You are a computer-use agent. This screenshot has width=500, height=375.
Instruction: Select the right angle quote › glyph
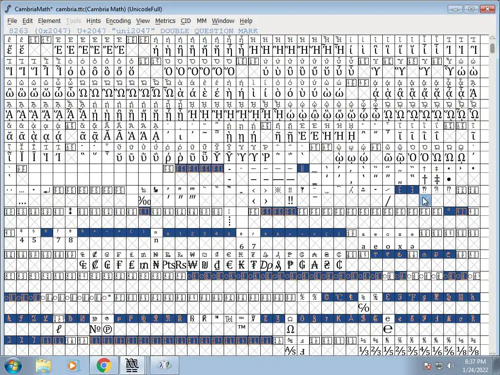266,201
